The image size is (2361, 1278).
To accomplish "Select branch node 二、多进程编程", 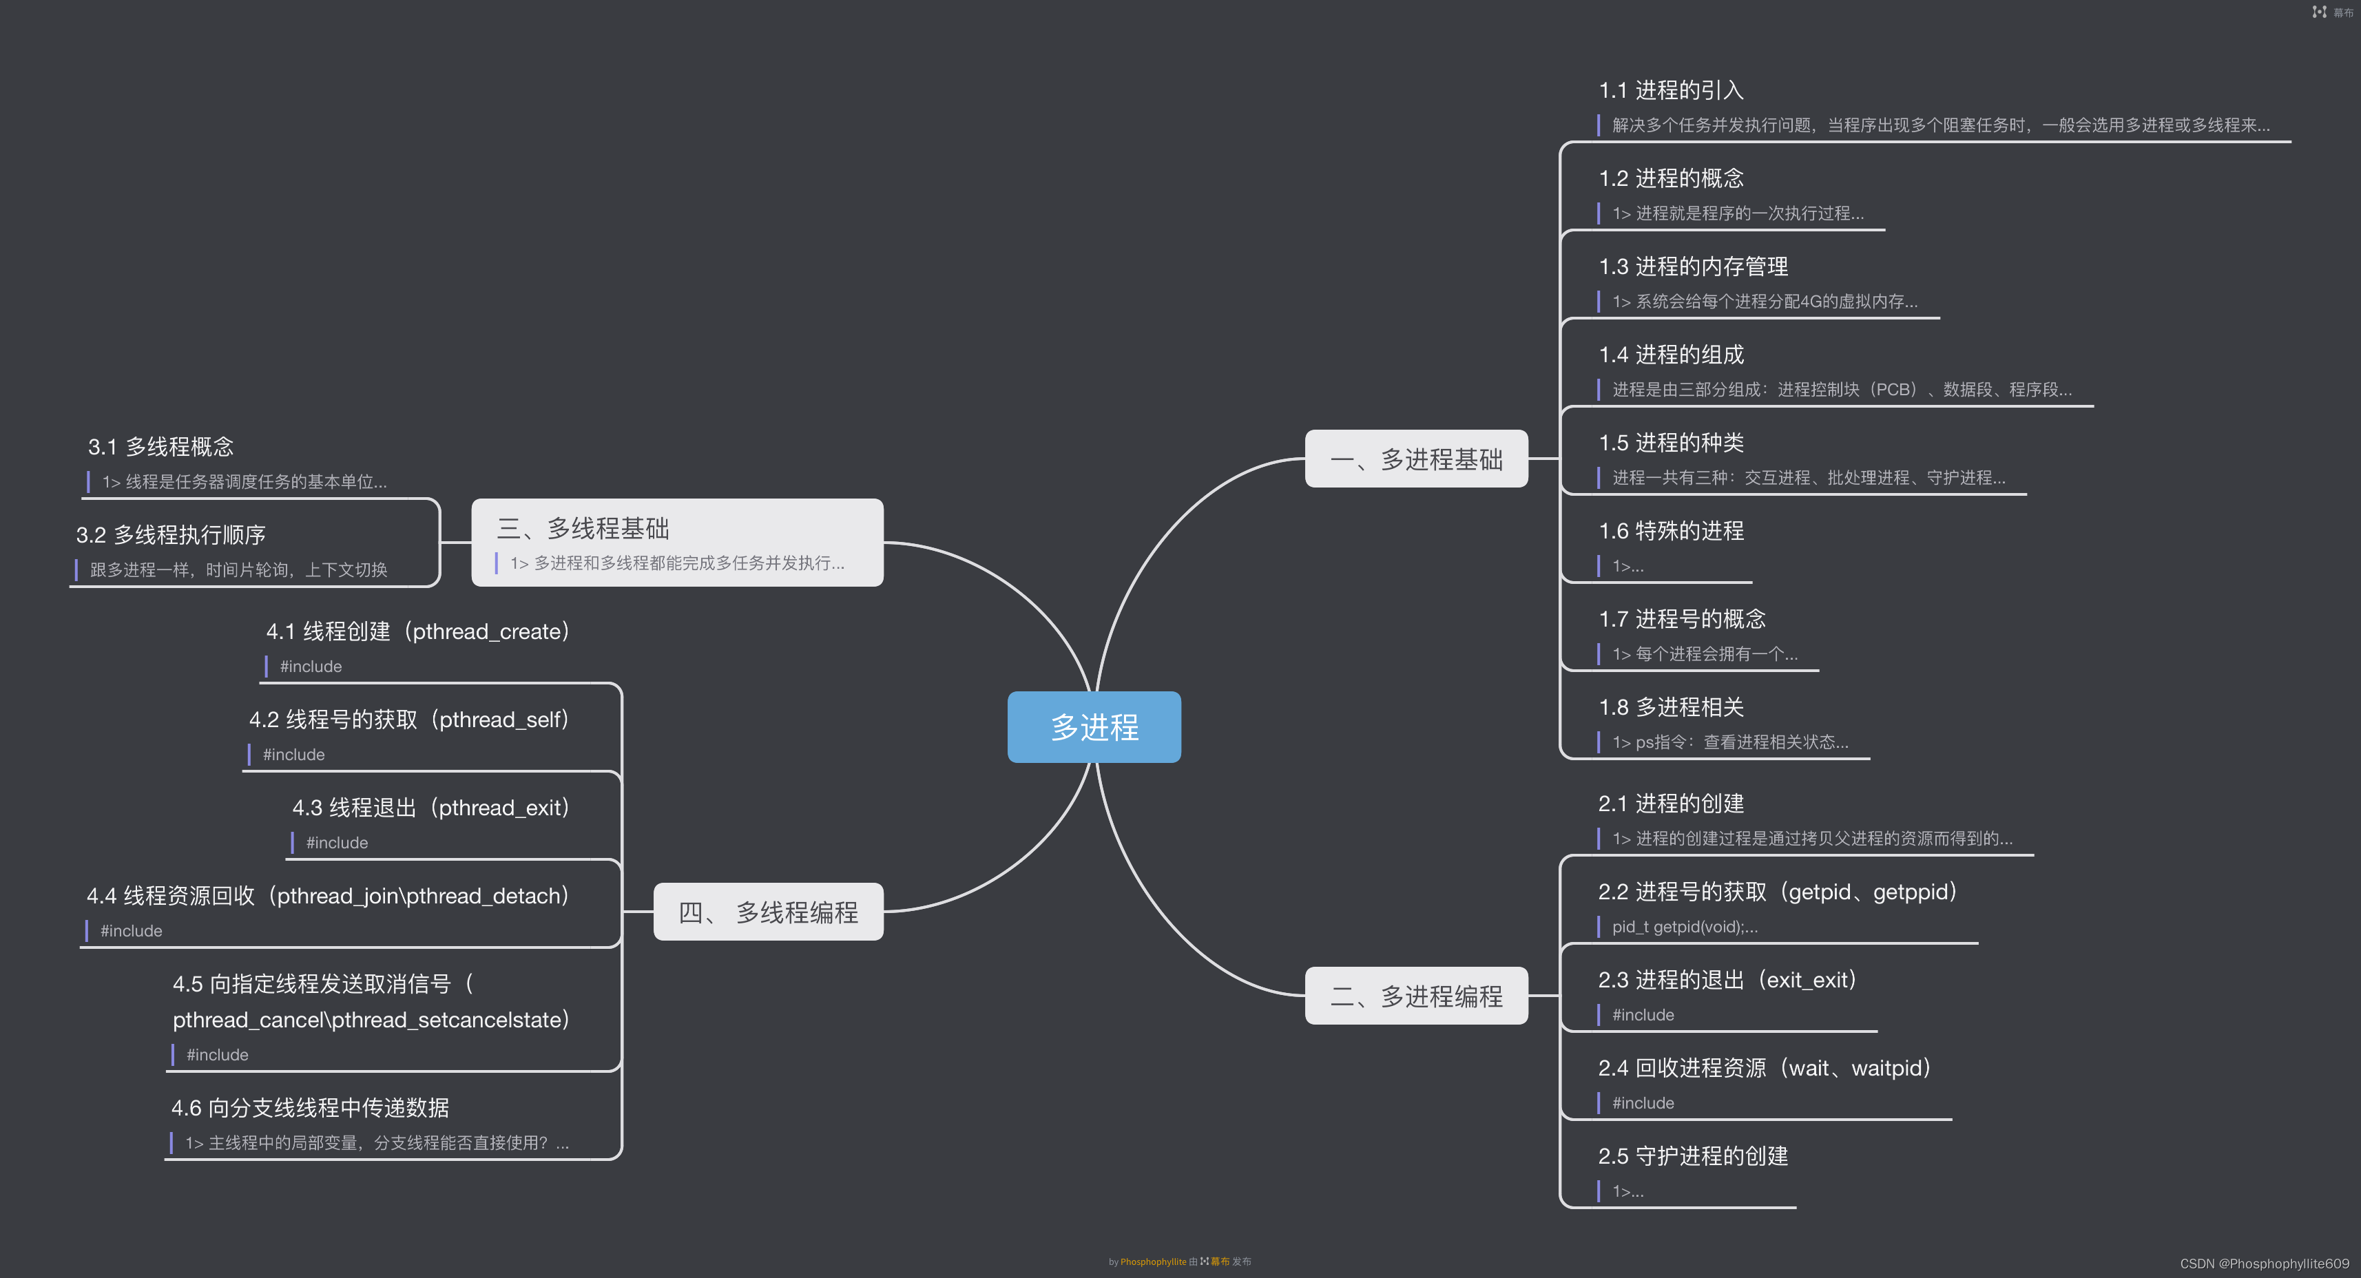I will [1416, 996].
